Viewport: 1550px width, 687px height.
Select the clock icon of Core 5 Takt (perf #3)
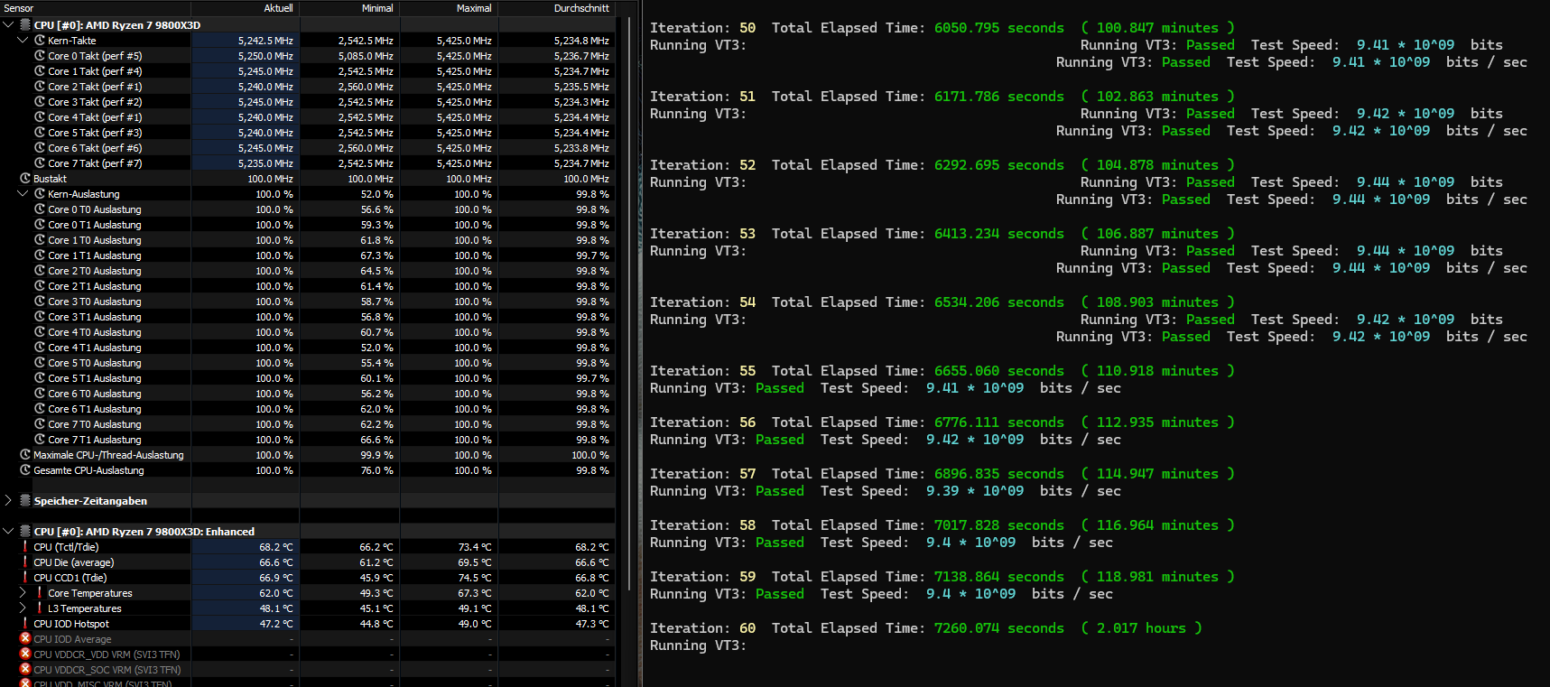[40, 133]
